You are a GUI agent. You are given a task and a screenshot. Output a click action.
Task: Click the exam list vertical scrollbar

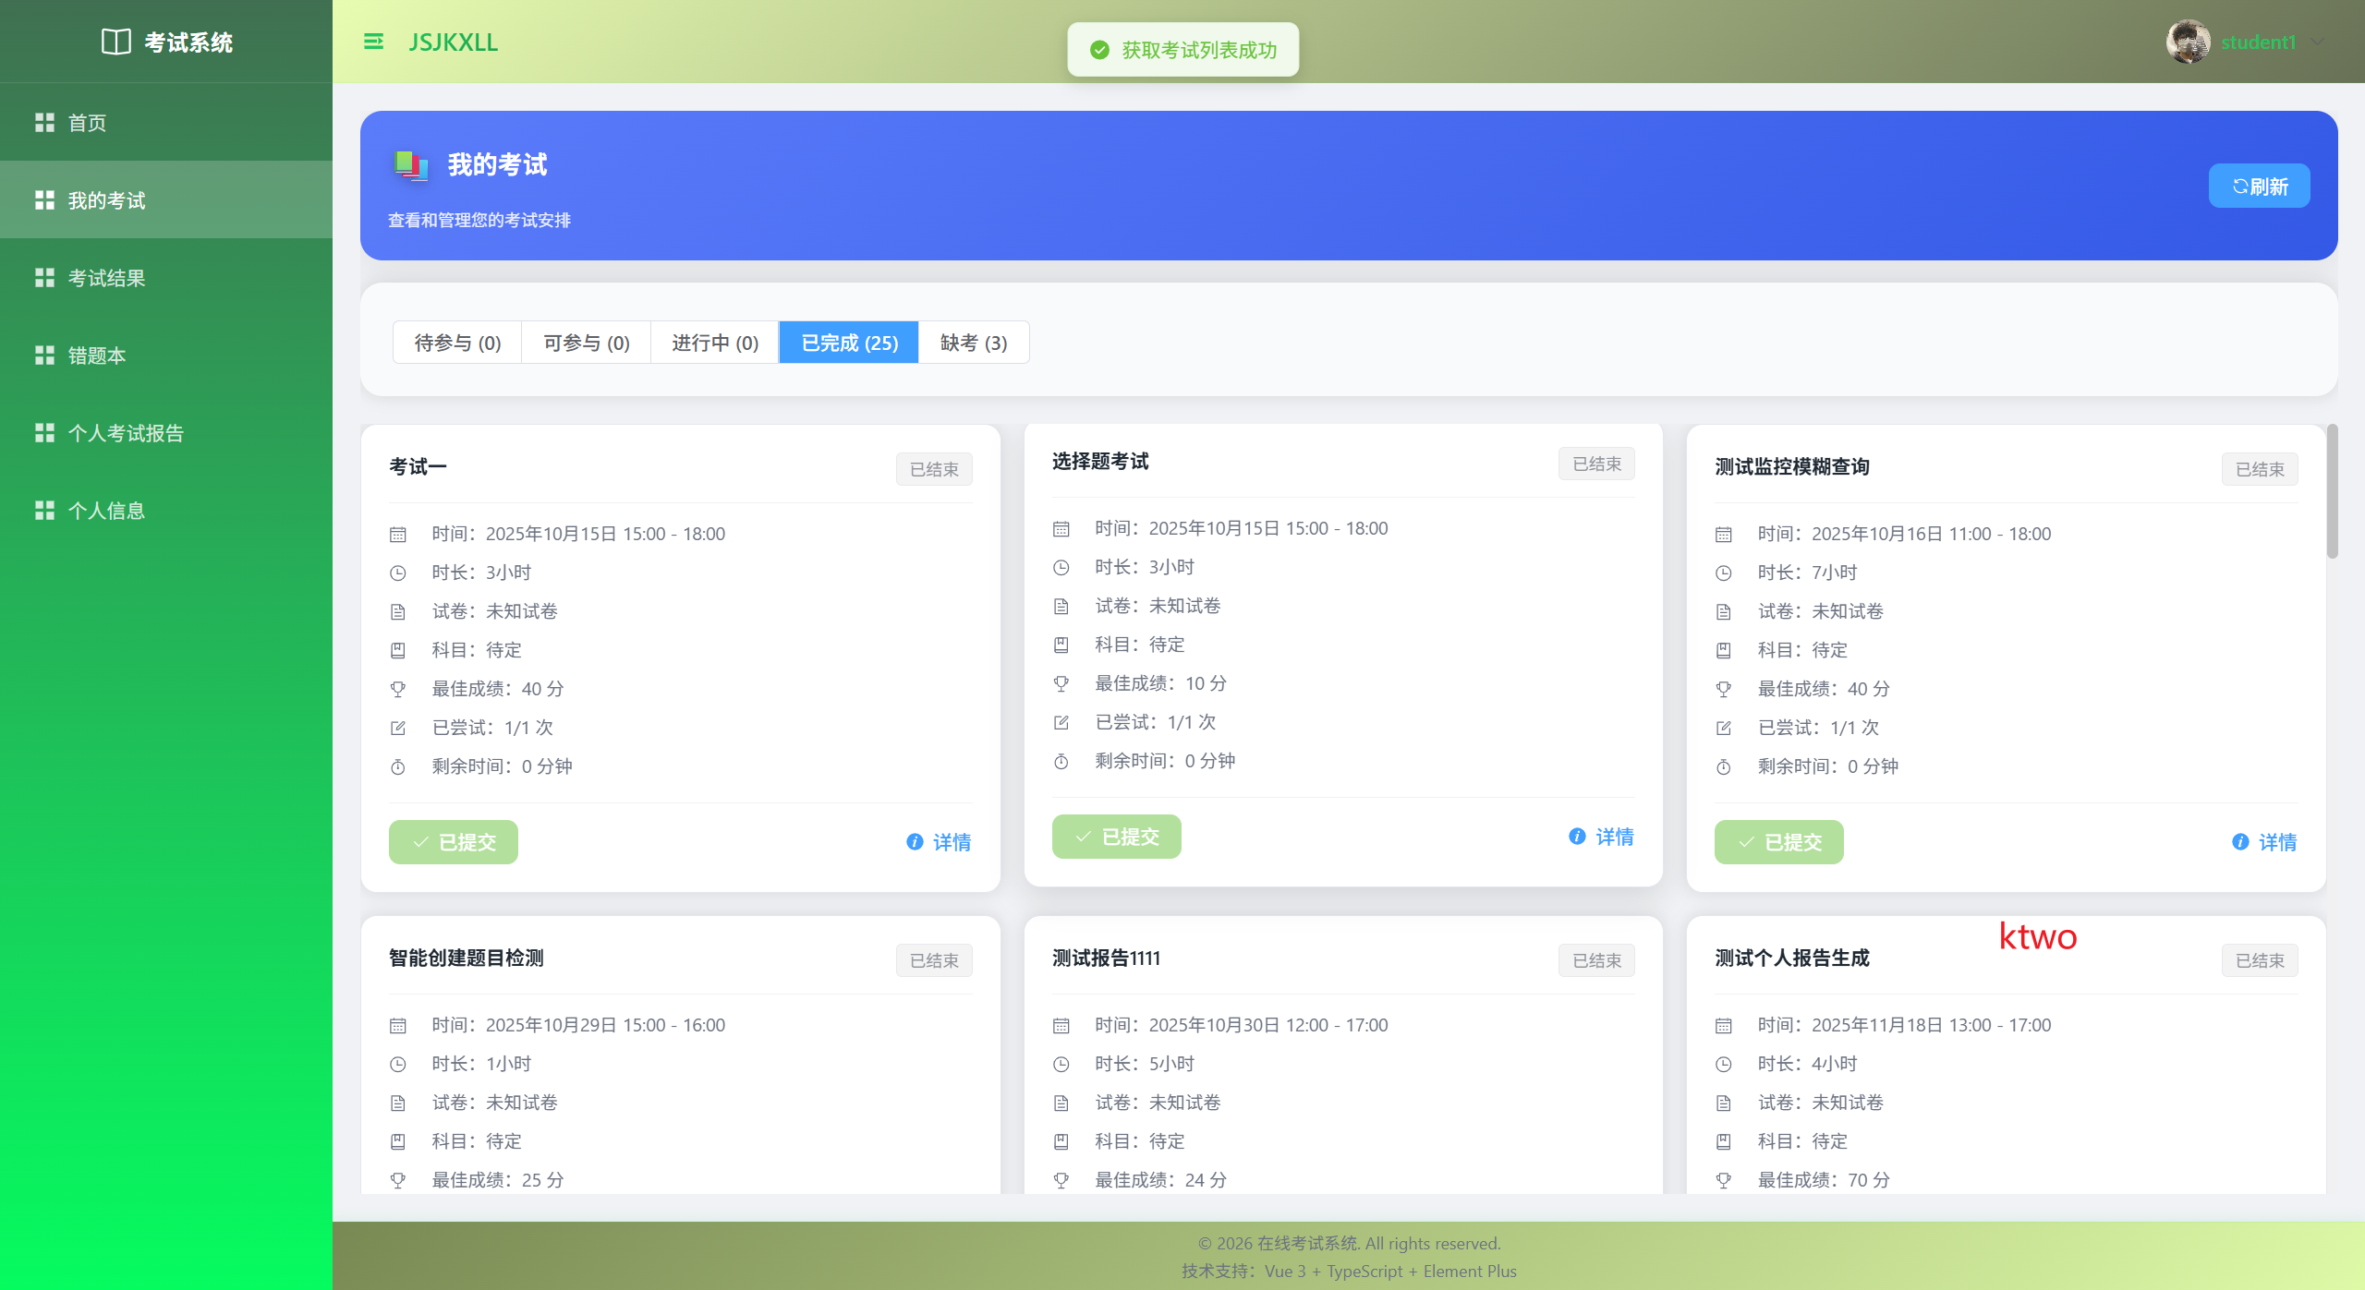[x=2332, y=492]
